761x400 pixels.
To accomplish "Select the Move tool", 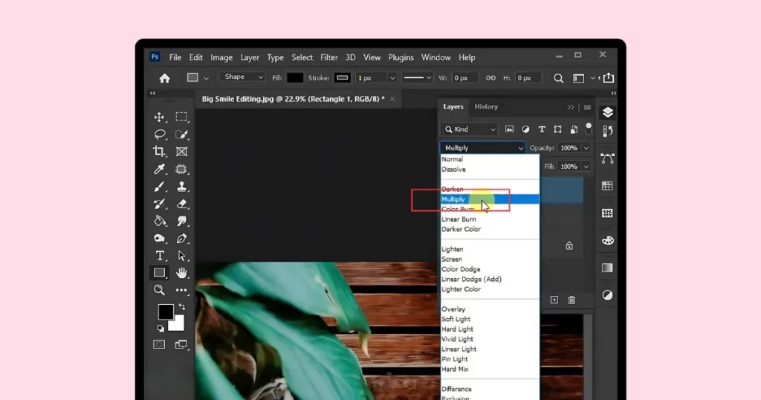I will point(159,117).
